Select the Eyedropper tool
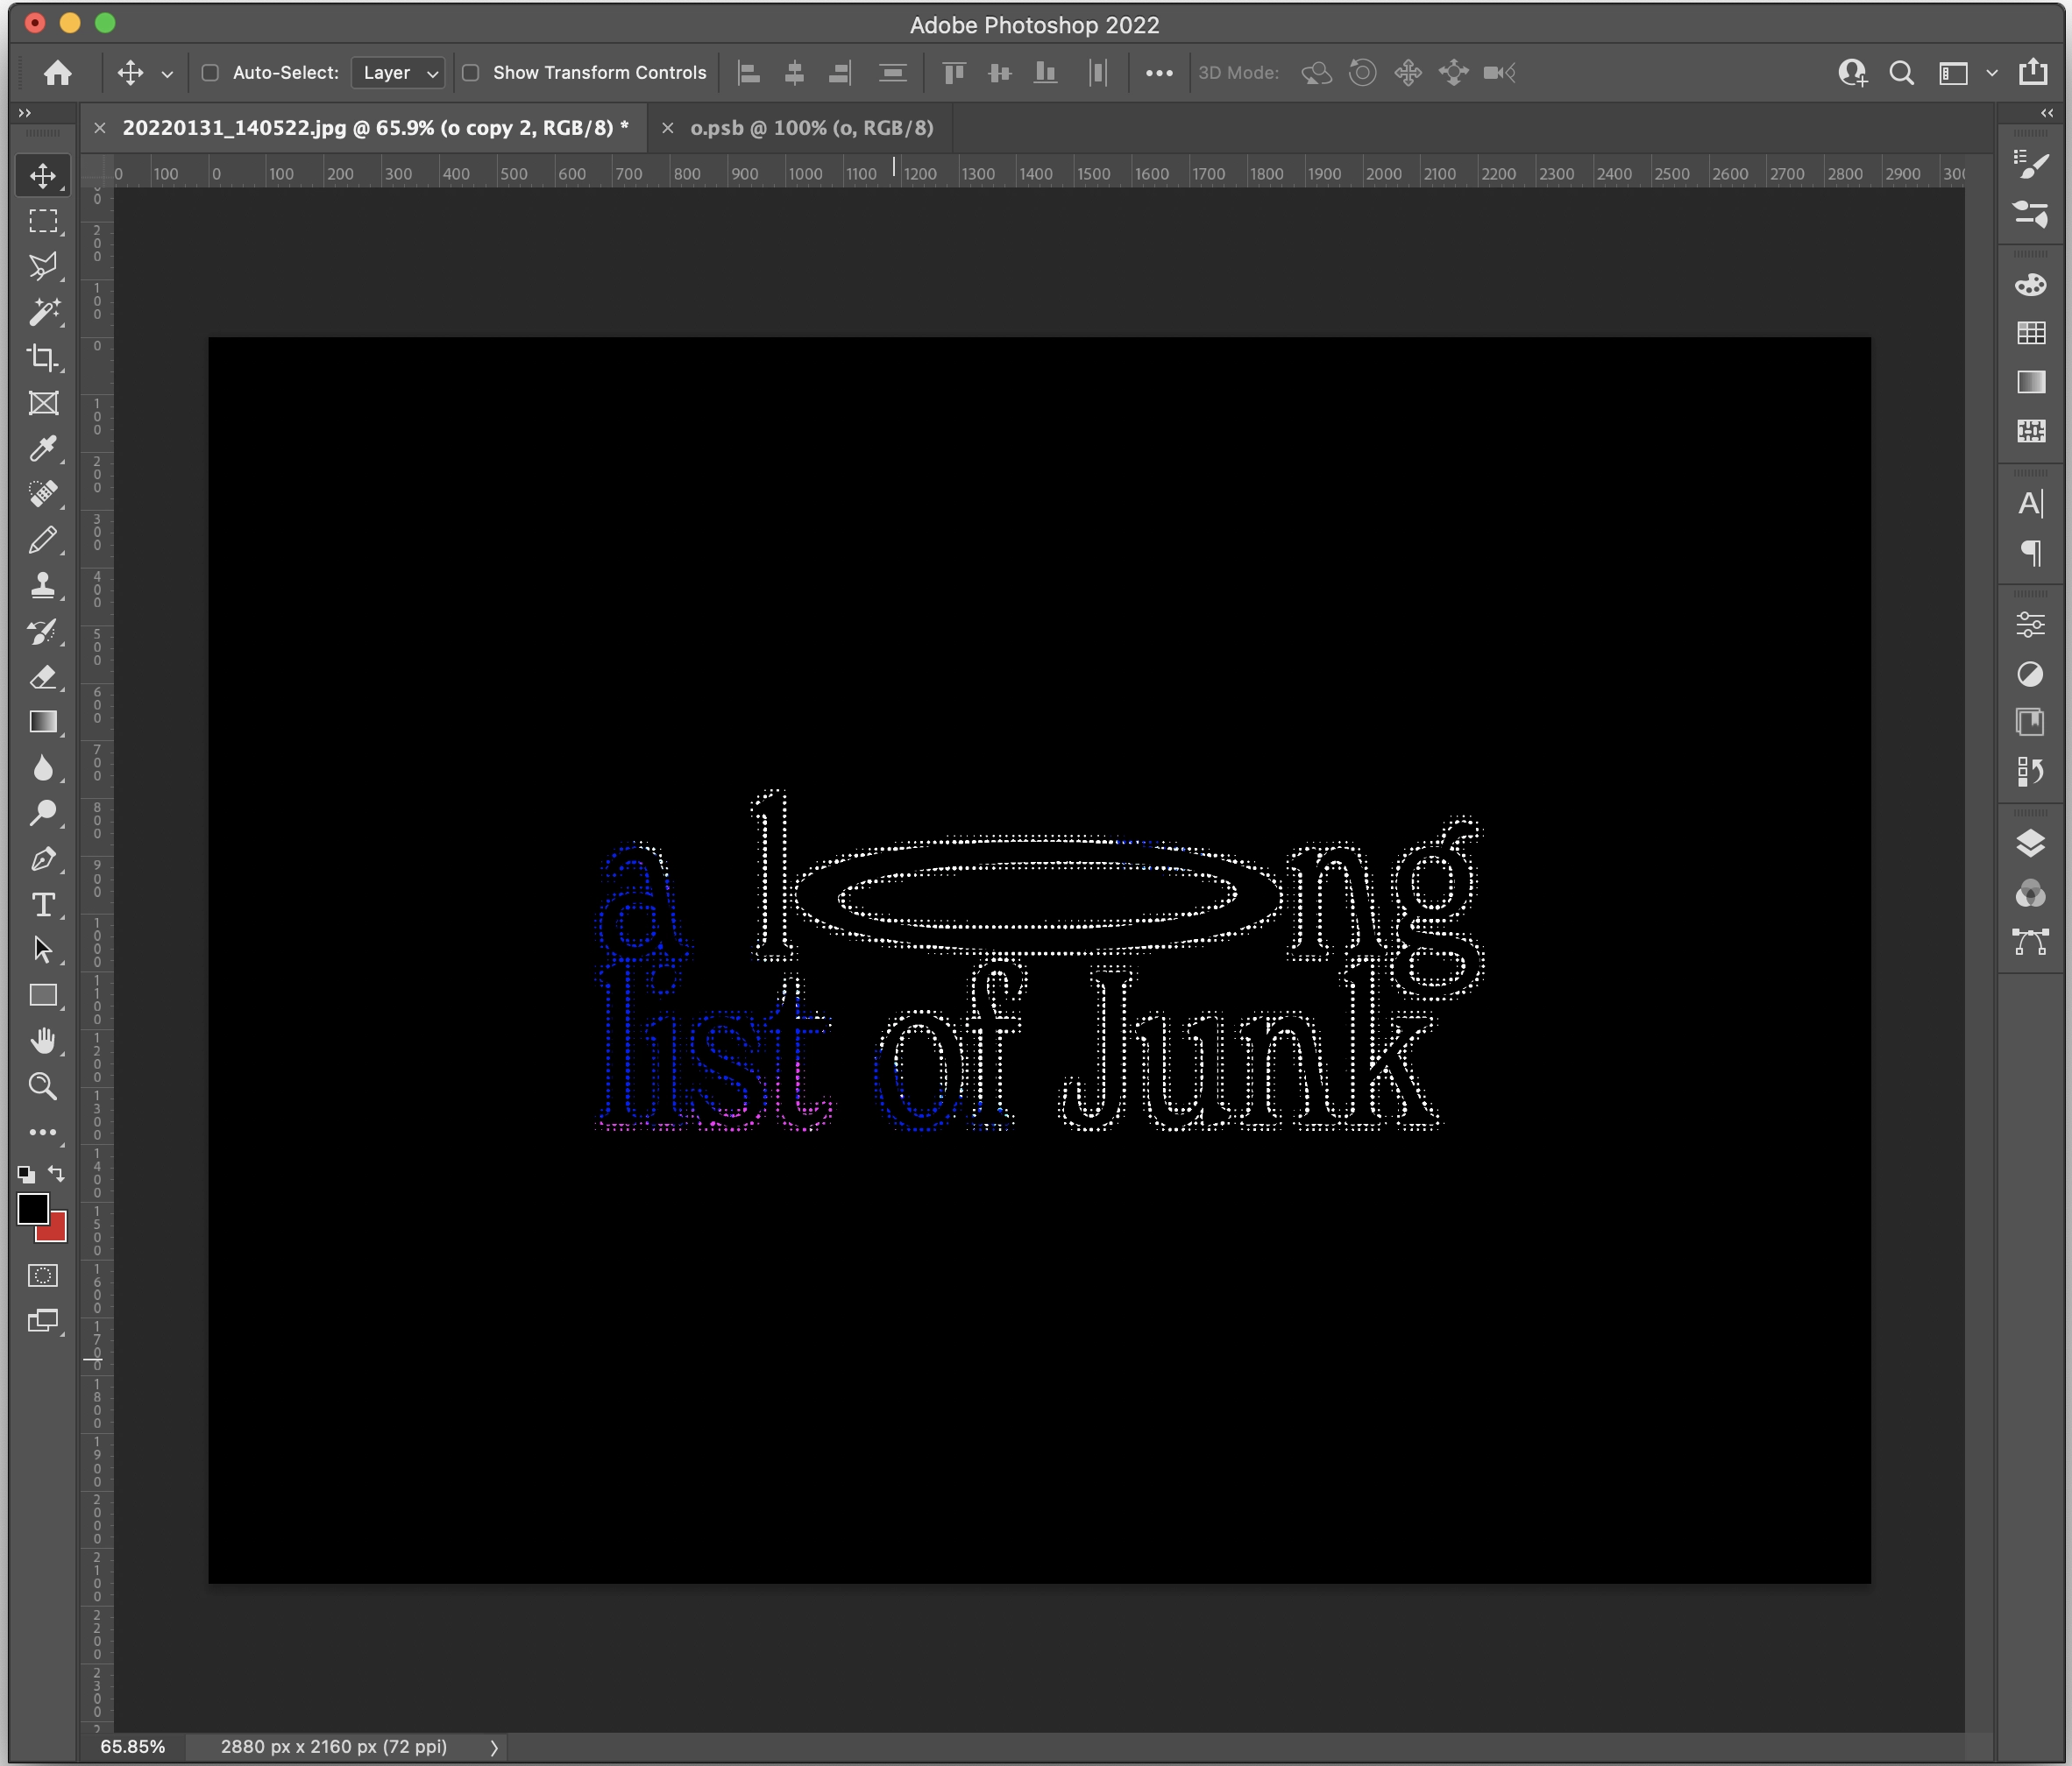The width and height of the screenshot is (2072, 1766). click(43, 449)
